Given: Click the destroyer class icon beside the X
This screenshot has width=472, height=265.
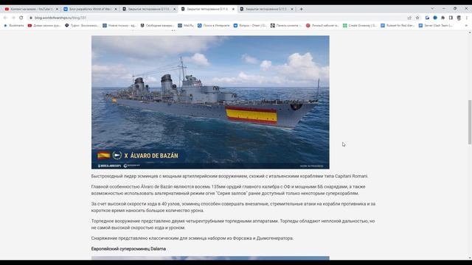Looking at the screenshot, I should pos(117,155).
